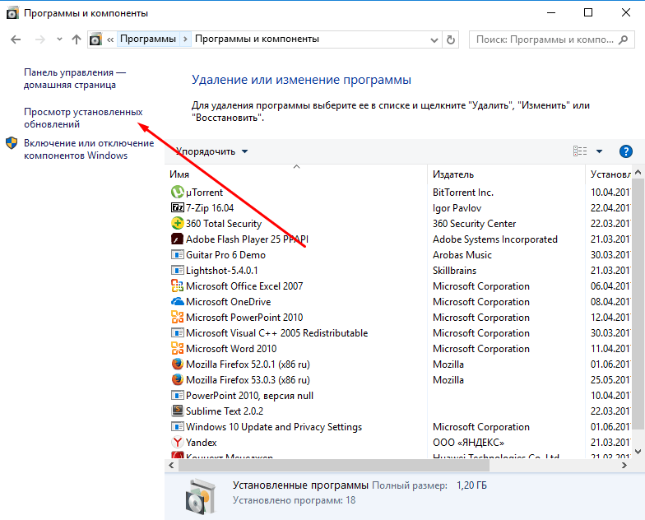Select the Mozilla Firefox 53.0.3 name
The image size is (645, 520).
[x=248, y=380]
